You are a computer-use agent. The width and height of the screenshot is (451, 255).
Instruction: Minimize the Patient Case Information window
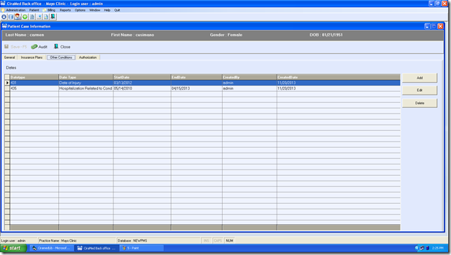tap(427, 26)
